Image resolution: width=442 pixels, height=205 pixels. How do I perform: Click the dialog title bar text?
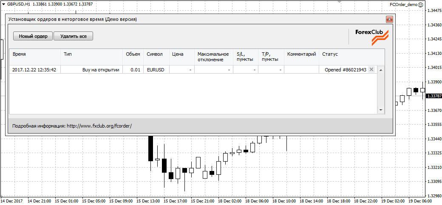pyautogui.click(x=73, y=20)
